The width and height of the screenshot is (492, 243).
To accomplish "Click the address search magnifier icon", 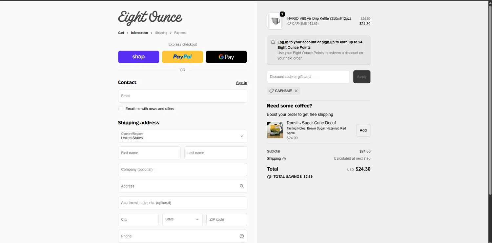I will point(242,186).
